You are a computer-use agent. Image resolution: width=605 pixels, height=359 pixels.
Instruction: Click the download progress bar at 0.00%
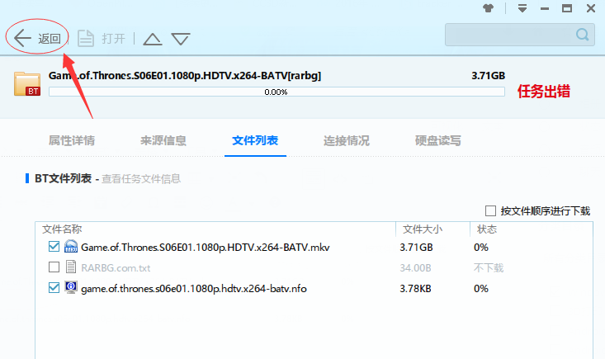coord(277,92)
